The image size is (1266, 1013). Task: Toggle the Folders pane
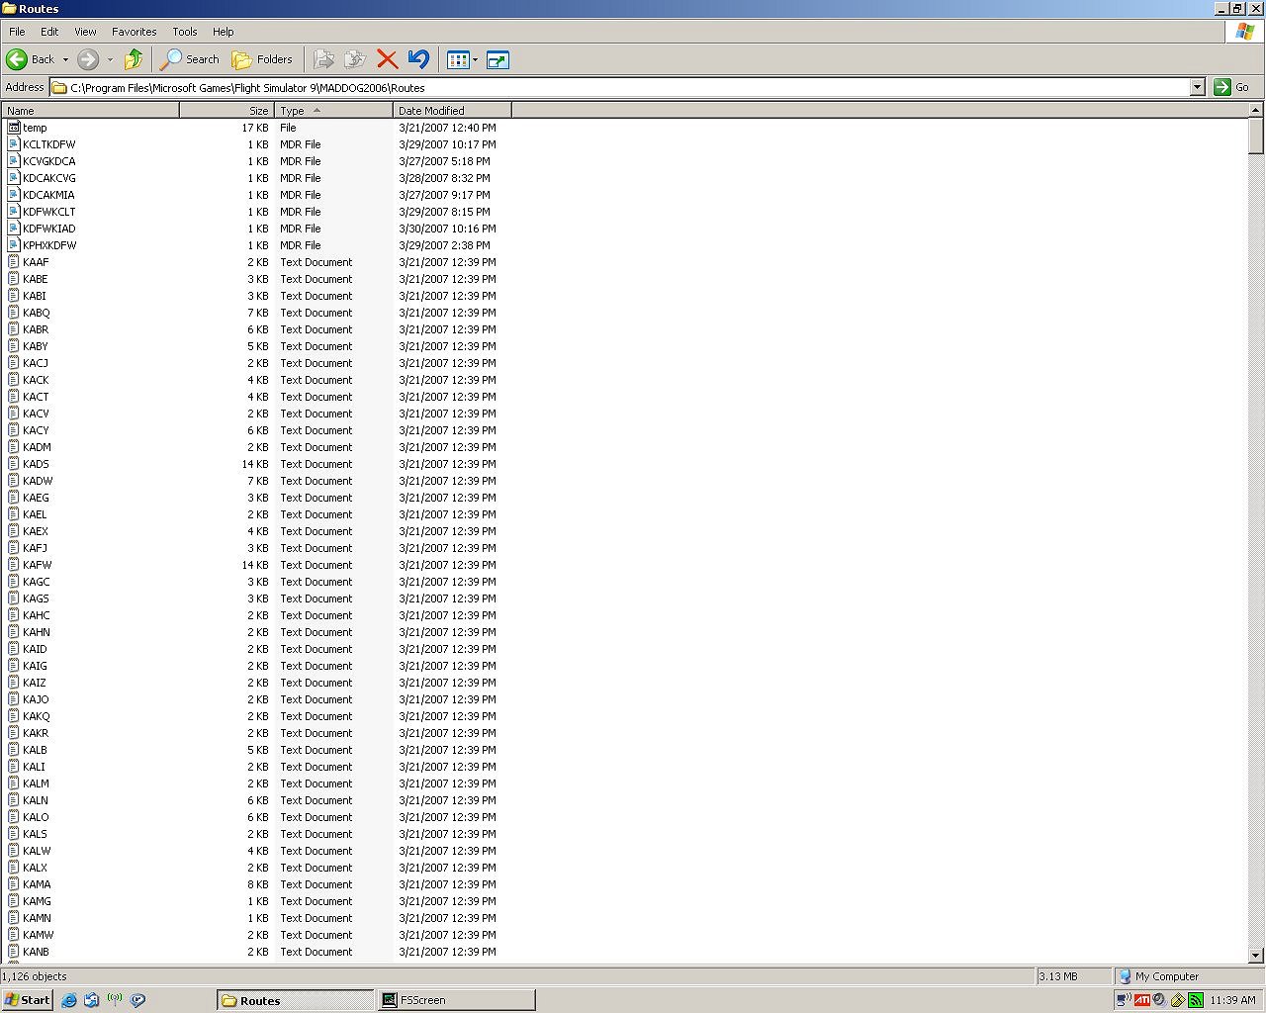[x=262, y=59]
